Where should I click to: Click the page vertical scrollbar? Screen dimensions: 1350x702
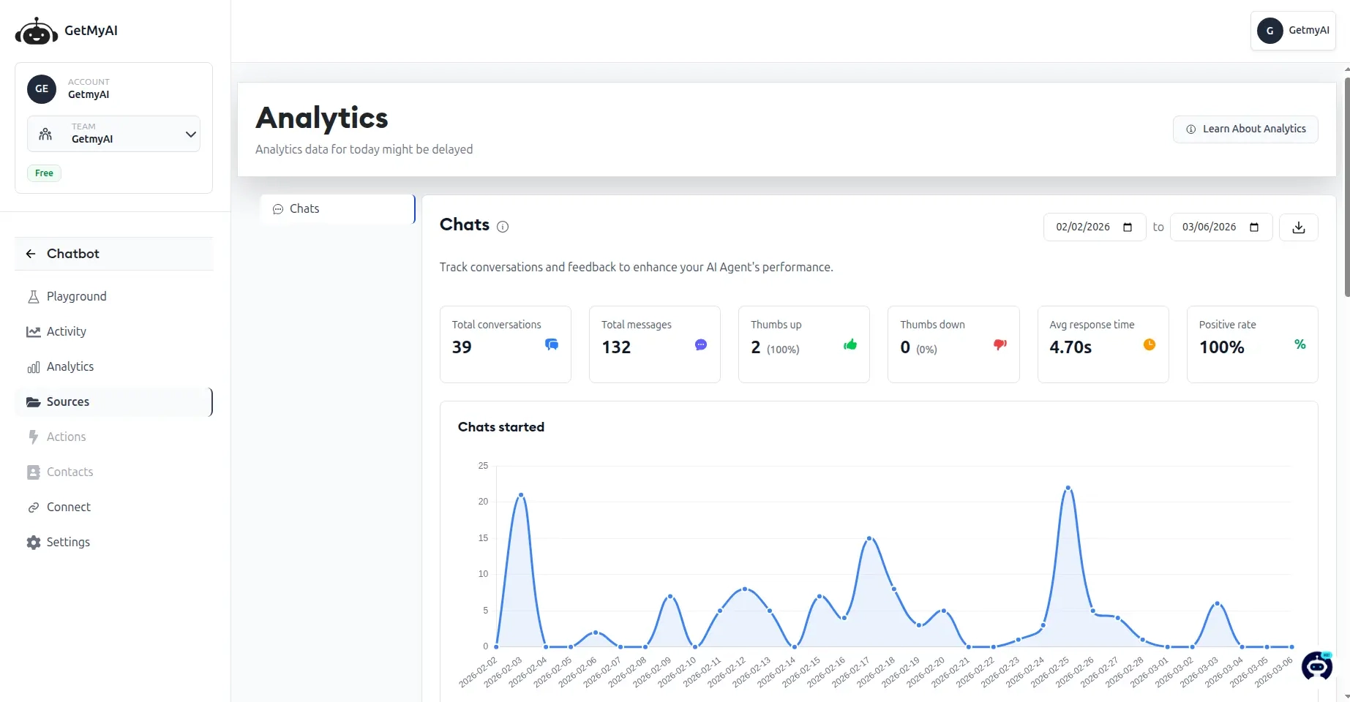click(1346, 183)
